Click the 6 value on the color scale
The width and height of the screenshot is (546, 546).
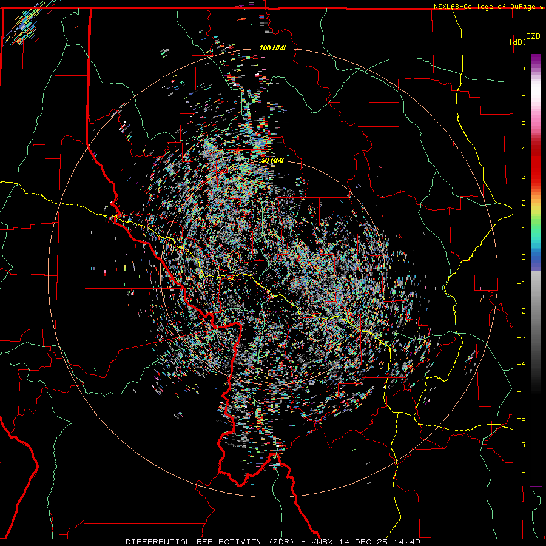(524, 95)
